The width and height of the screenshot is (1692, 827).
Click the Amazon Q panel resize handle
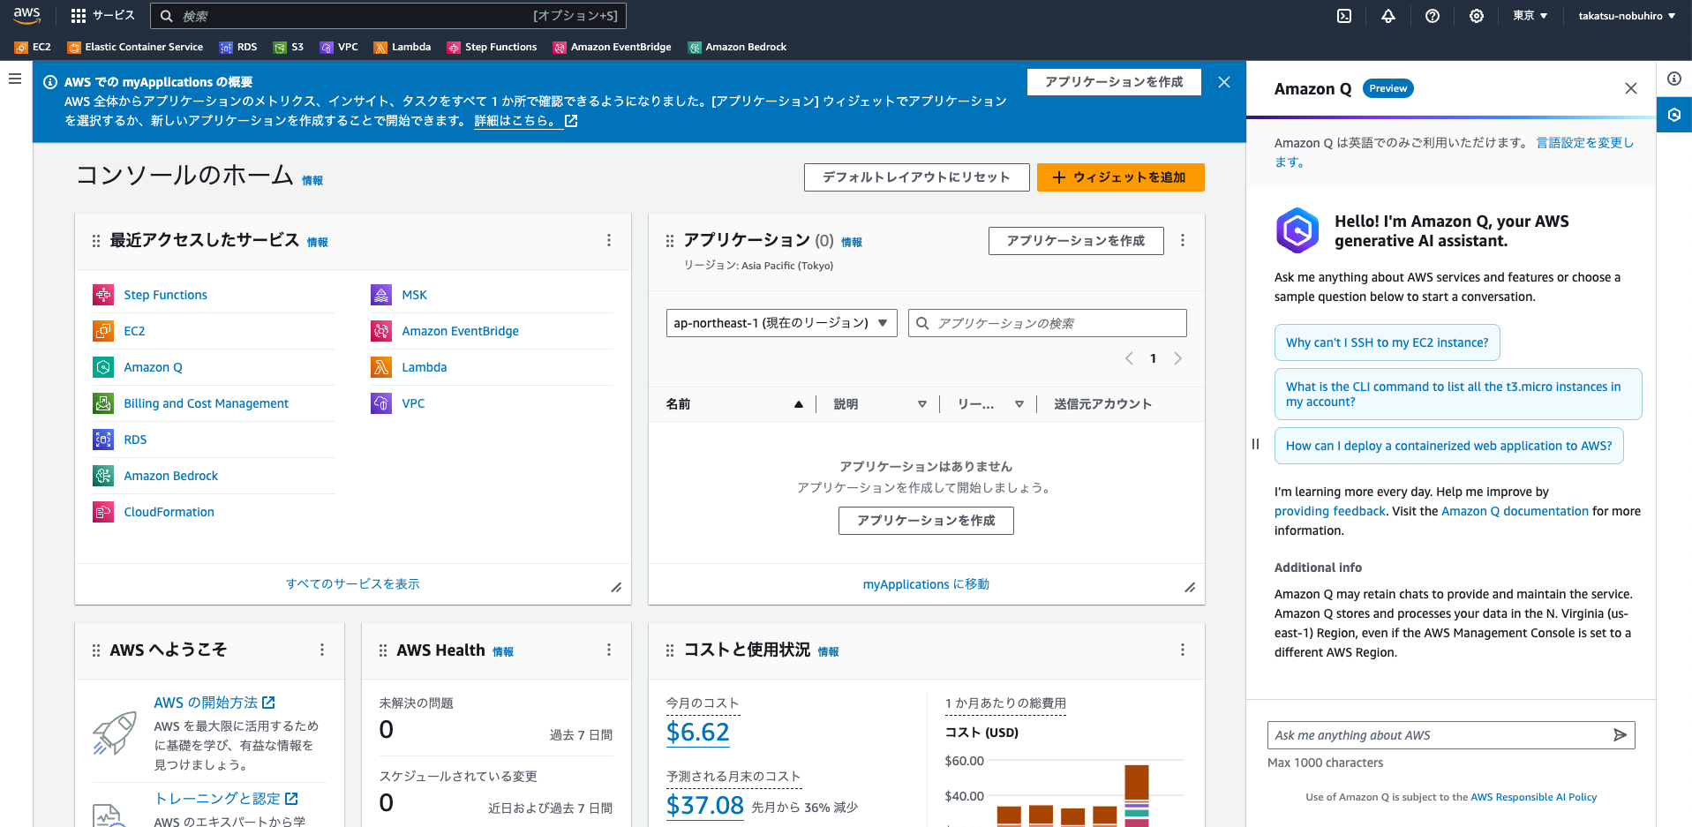coord(1255,444)
